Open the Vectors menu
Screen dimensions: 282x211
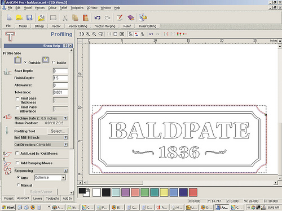[x=39, y=8]
